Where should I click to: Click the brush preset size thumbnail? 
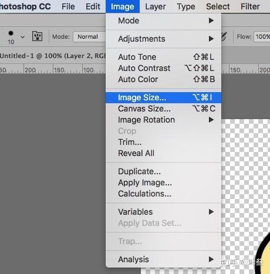tap(11, 37)
